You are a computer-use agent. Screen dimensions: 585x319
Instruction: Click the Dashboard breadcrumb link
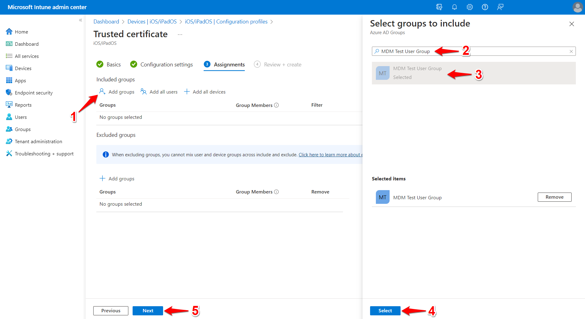tap(106, 22)
